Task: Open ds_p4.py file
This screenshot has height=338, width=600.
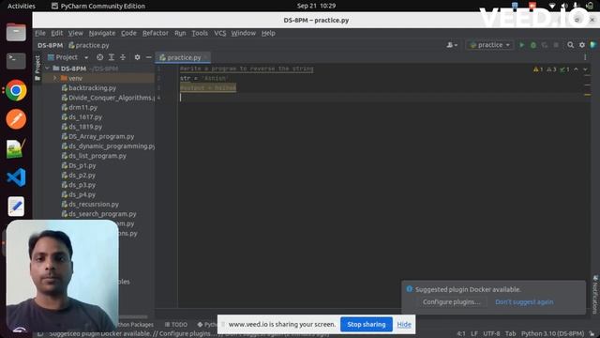Action: [79, 194]
